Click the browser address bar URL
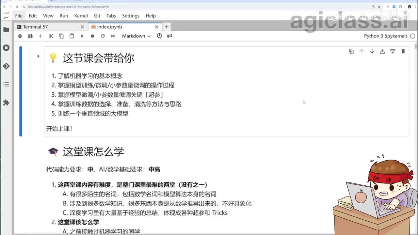 pyautogui.click(x=68, y=7)
